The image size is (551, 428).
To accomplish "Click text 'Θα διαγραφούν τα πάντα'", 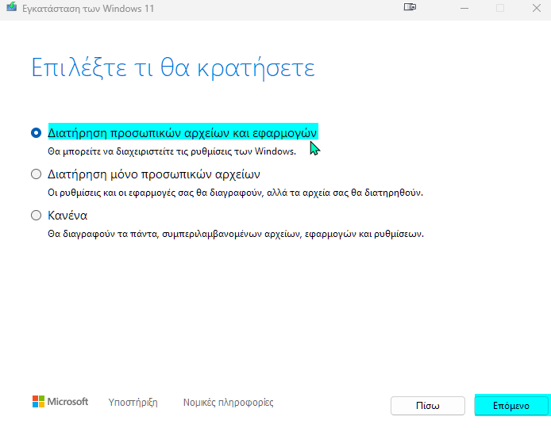I will click(103, 234).
